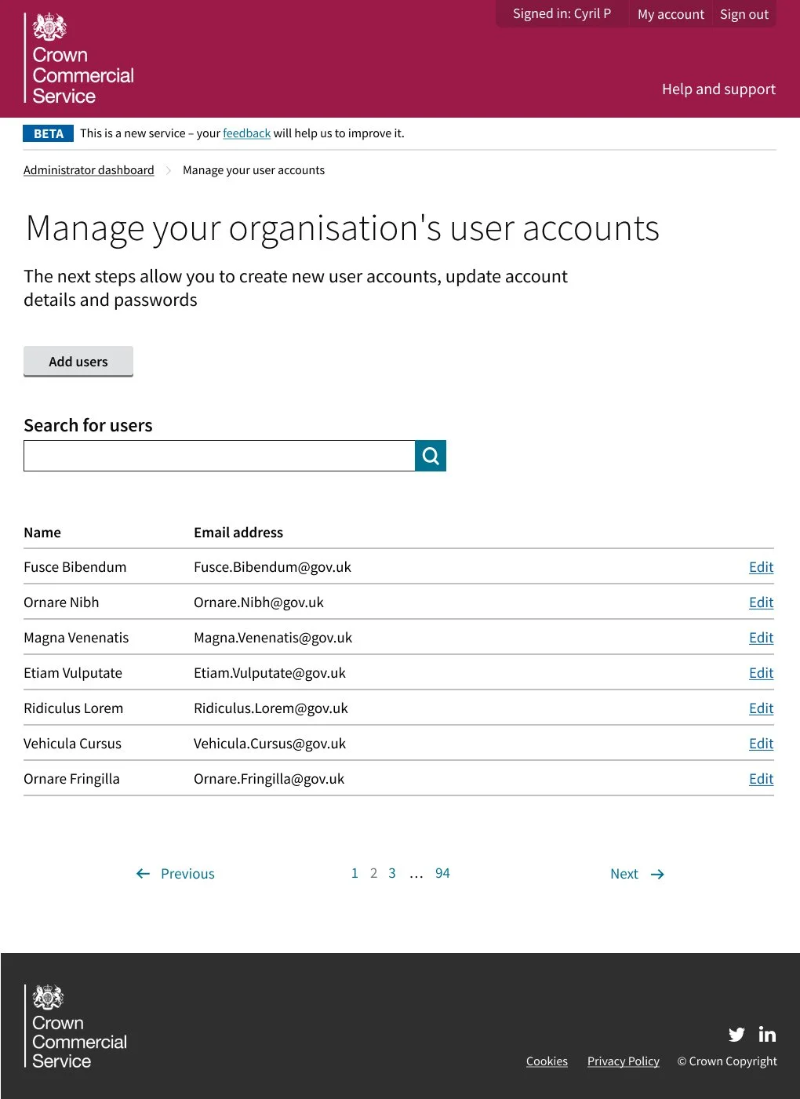
Task: Click the Add users button
Action: [78, 362]
